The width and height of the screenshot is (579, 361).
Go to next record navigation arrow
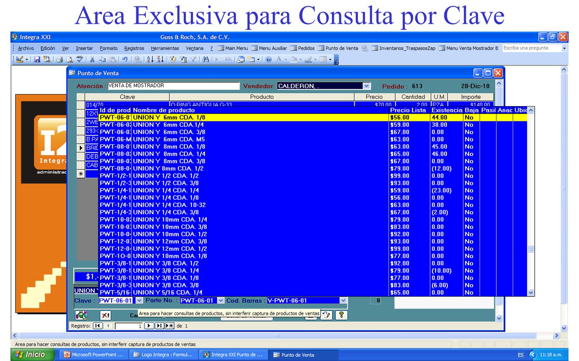(x=149, y=326)
